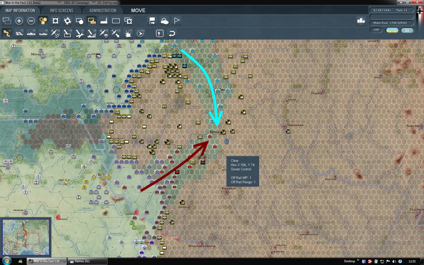The width and height of the screenshot is (424, 265).
Task: Show the weather with sun-cloud icon
Action: [x=164, y=21]
